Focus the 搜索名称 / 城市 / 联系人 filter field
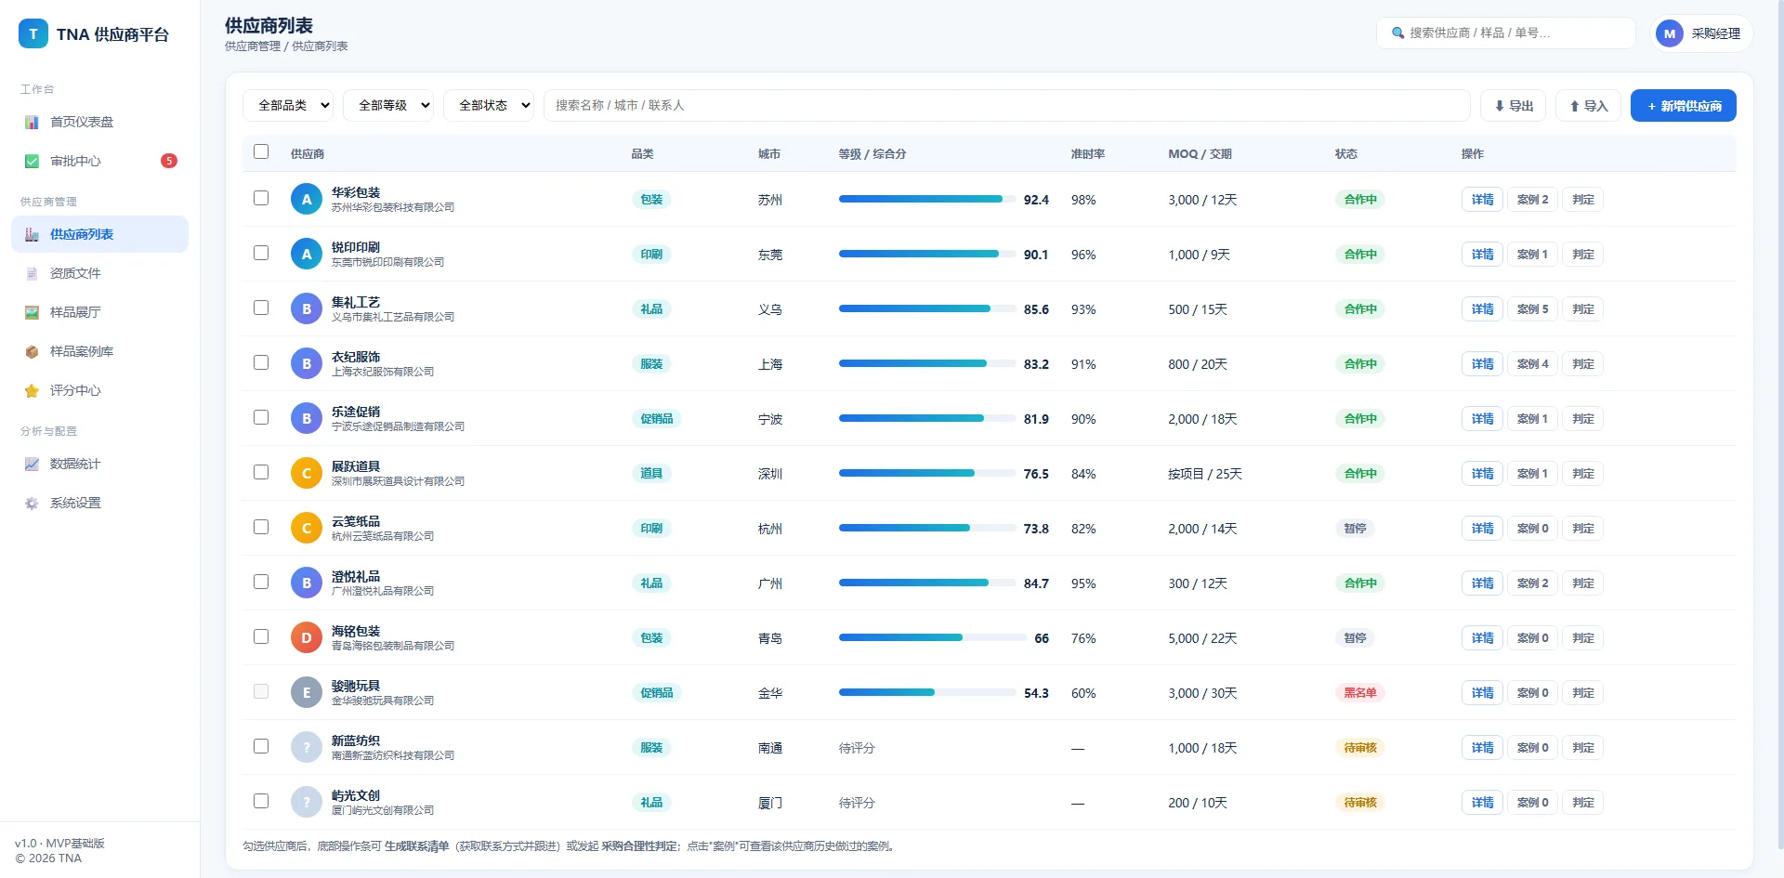The width and height of the screenshot is (1784, 878). [1006, 105]
